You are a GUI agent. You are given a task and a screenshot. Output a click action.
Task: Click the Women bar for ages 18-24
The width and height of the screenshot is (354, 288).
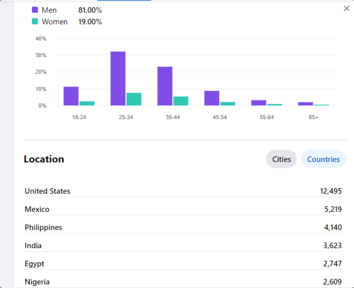click(87, 103)
